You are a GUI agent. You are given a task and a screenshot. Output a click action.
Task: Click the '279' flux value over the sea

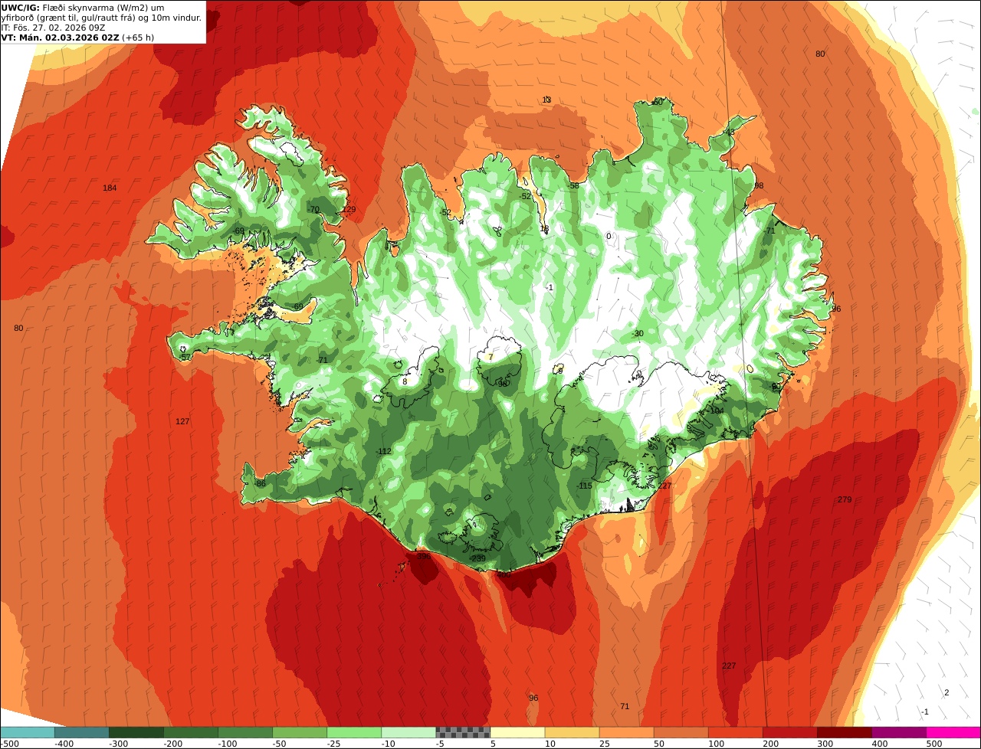(845, 500)
